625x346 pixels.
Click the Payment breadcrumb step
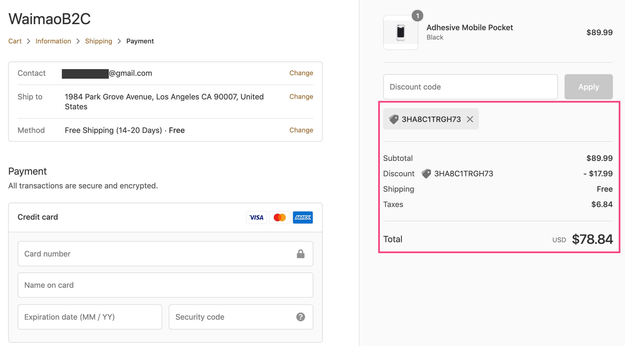[140, 41]
